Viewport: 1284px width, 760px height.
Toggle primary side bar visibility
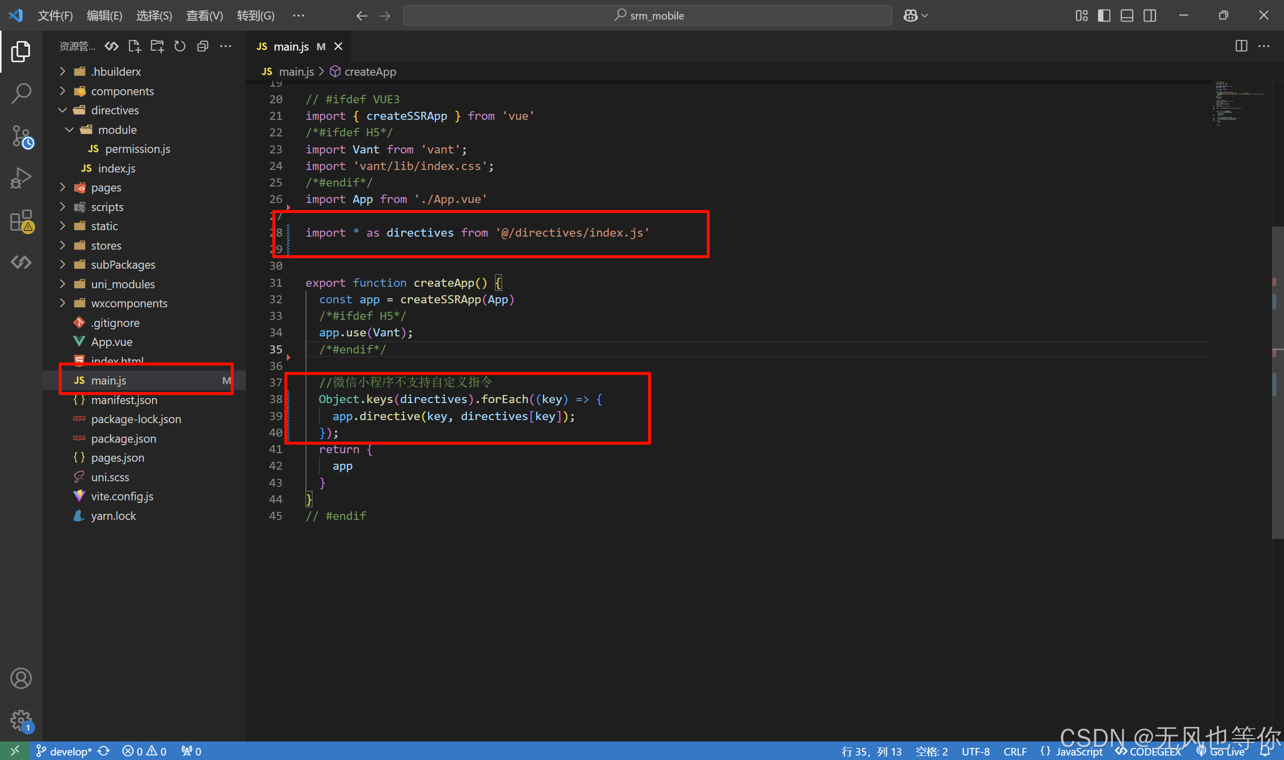point(1104,16)
